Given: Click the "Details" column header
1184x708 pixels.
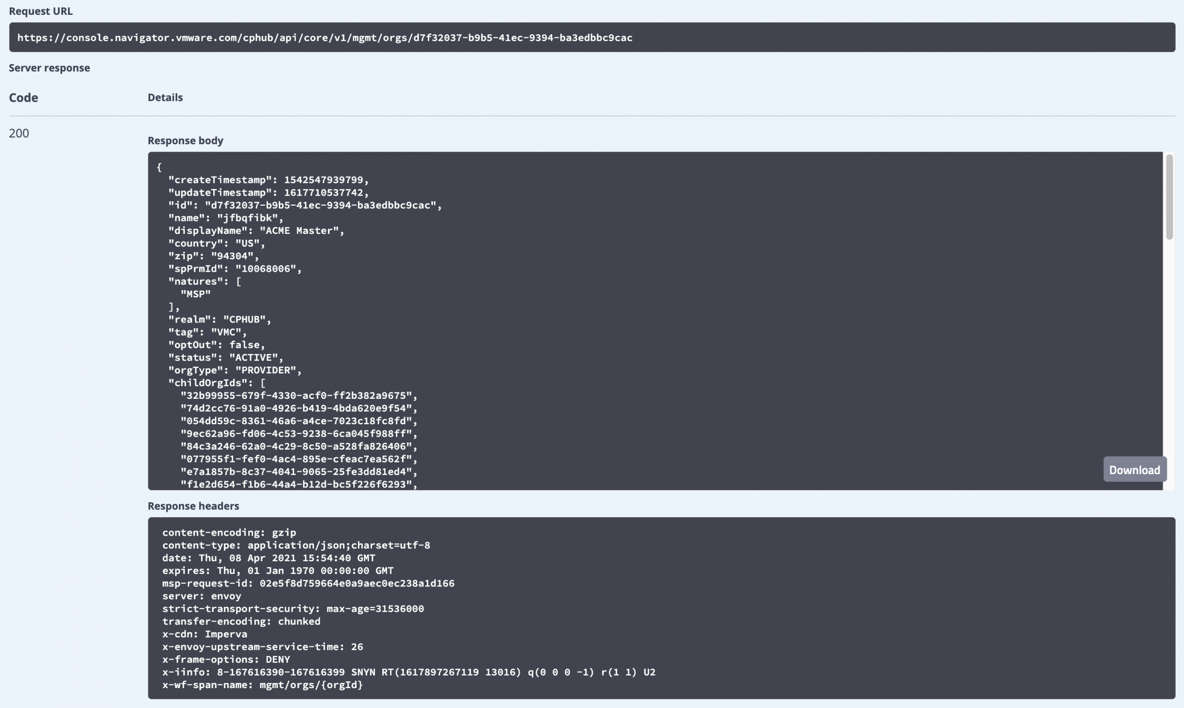Looking at the screenshot, I should (x=165, y=98).
